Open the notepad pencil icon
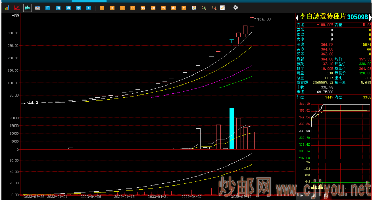This screenshot has height=200, width=372. pyautogui.click(x=223, y=8)
